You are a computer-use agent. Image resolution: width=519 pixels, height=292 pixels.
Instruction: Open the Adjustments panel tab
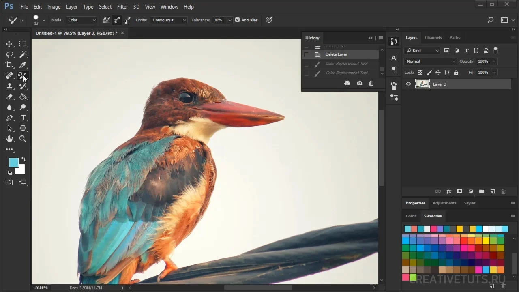point(444,203)
